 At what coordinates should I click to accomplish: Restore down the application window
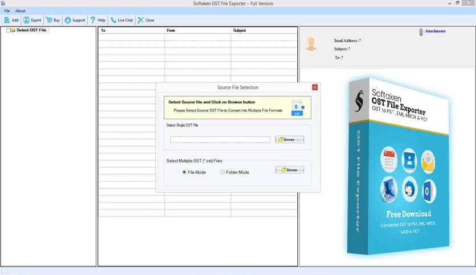tap(457, 3)
